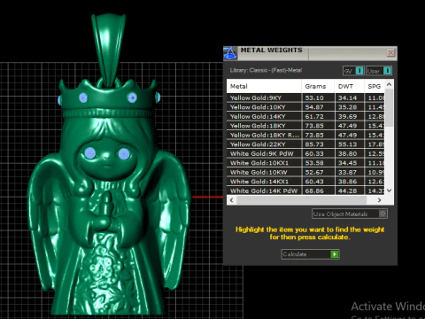Viewport: 425px width, 319px height.
Task: Click the 85.73 grams value
Action: (x=314, y=144)
